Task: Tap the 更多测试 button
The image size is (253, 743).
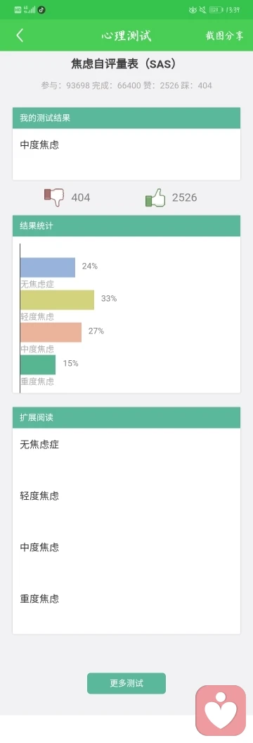Action: [x=126, y=683]
